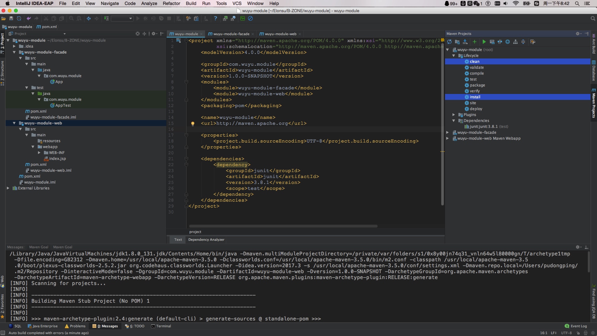
Task: Toggle the Terminal tool window
Action: click(x=161, y=326)
